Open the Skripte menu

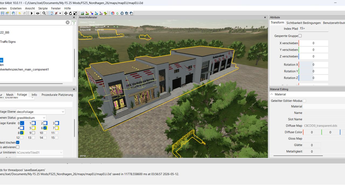[43, 8]
